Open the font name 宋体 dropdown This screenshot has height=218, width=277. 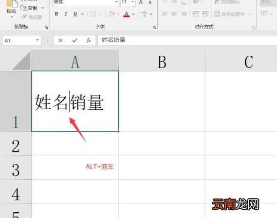[x=116, y=2]
